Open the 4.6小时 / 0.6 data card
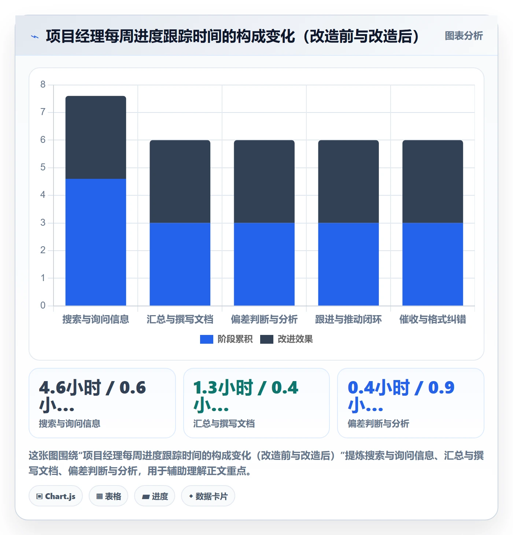Screen dimensions: 513x535 click(x=102, y=403)
